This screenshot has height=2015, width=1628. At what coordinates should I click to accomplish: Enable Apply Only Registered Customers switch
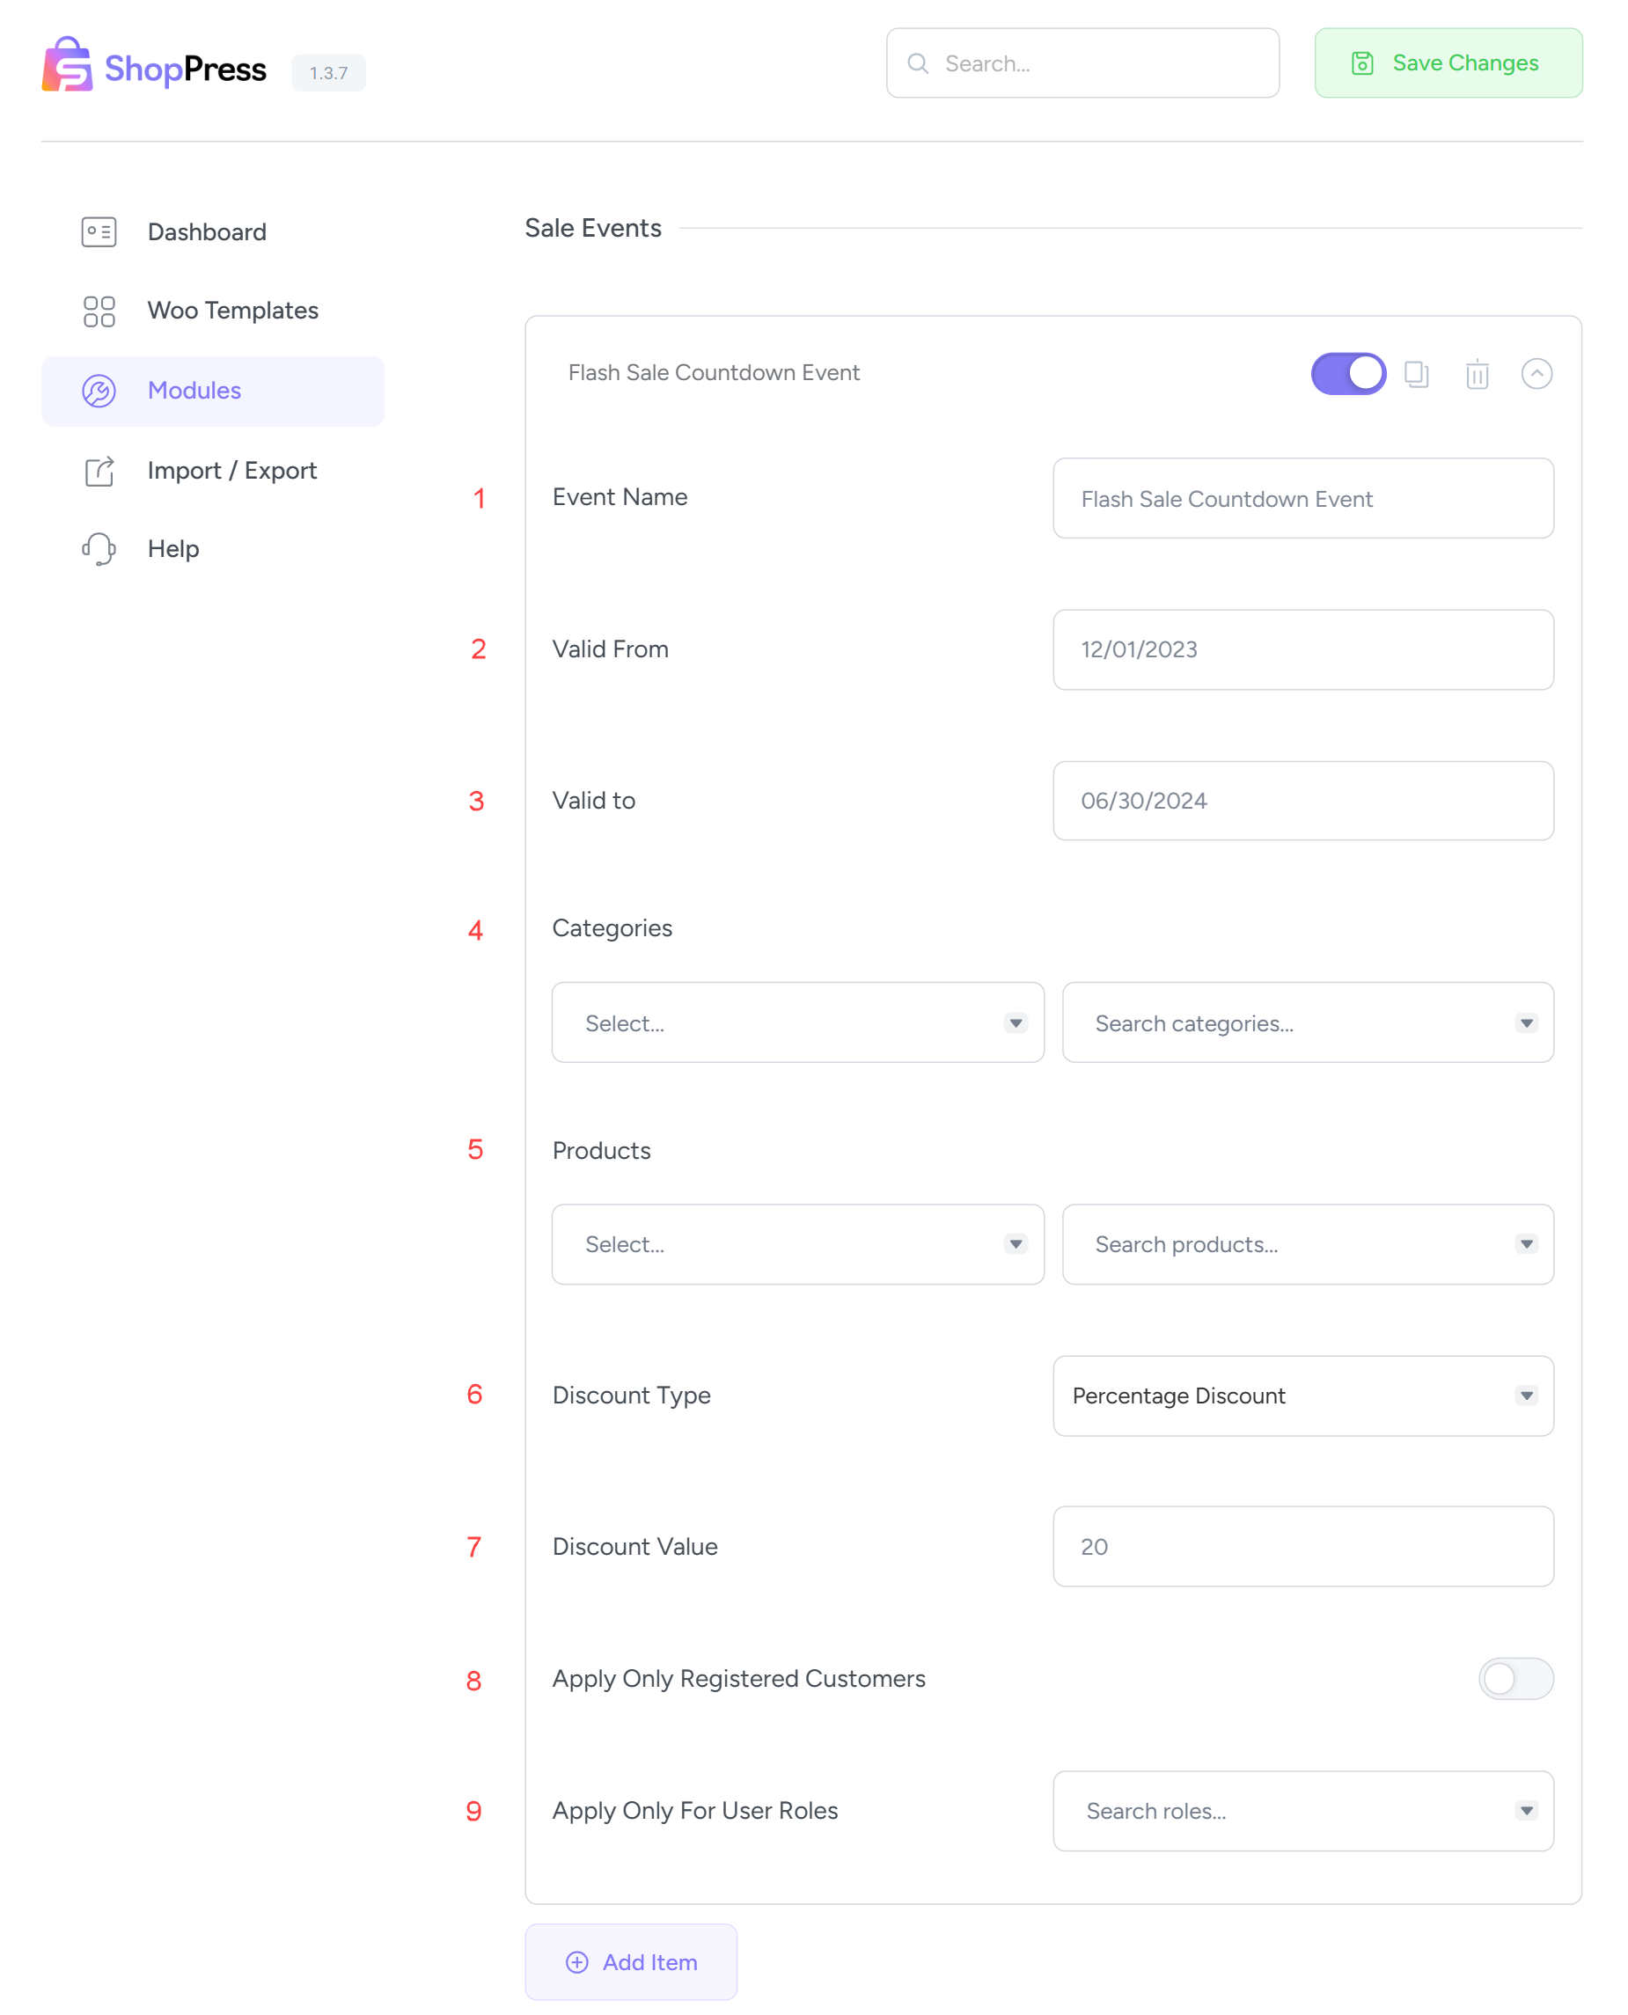(1514, 1678)
